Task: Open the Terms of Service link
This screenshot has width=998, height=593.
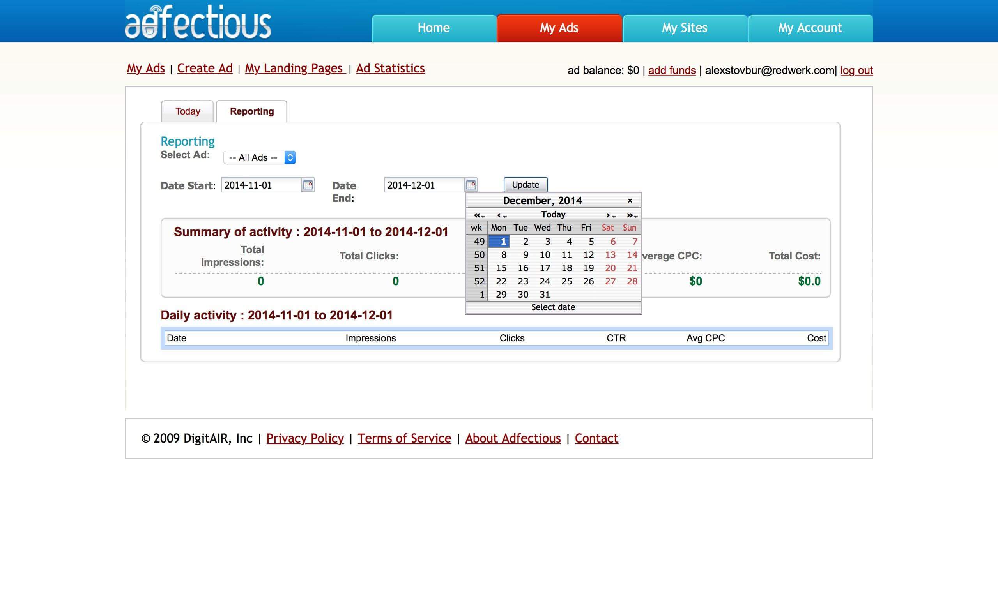Action: coord(404,438)
